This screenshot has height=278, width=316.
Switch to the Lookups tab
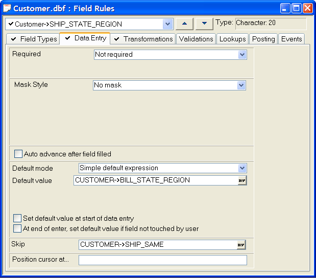233,39
